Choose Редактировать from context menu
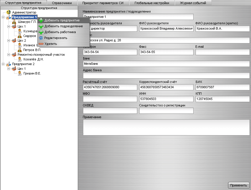The height and width of the screenshot is (190, 251). [64, 38]
